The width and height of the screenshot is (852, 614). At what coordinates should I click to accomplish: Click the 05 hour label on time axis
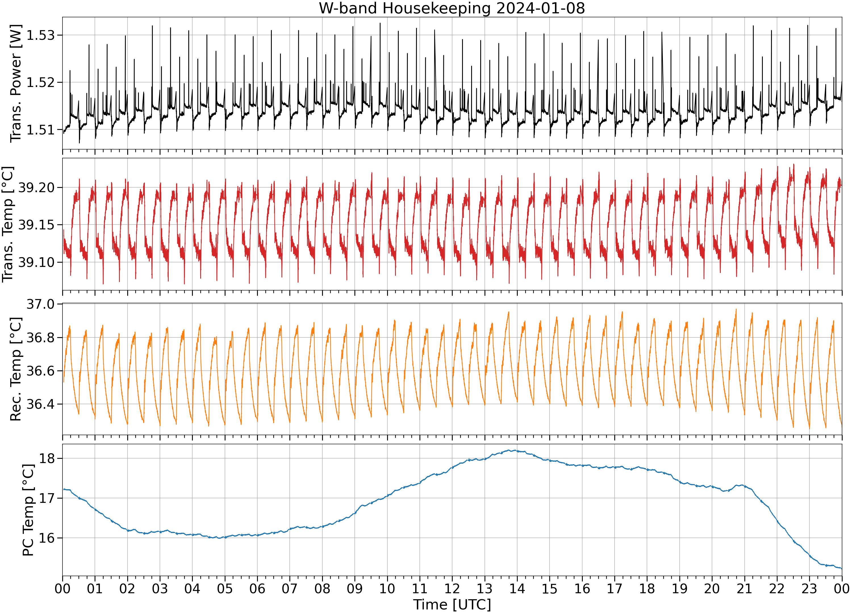pyautogui.click(x=225, y=588)
